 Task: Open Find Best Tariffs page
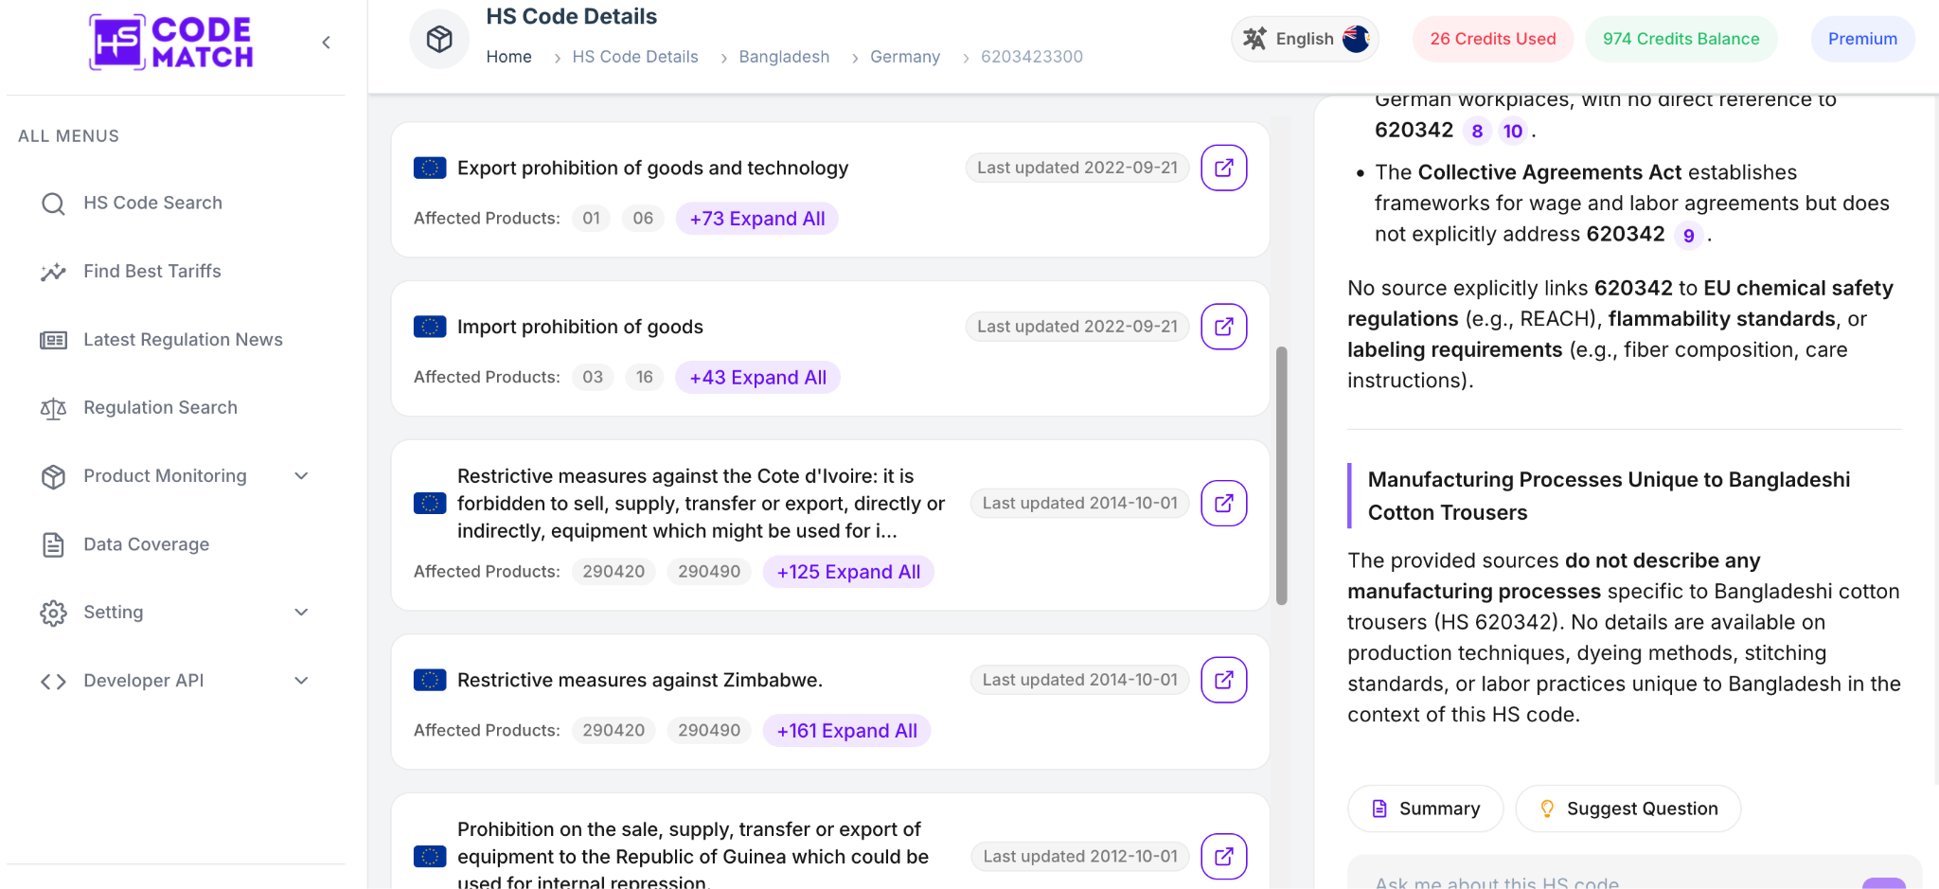coord(151,272)
